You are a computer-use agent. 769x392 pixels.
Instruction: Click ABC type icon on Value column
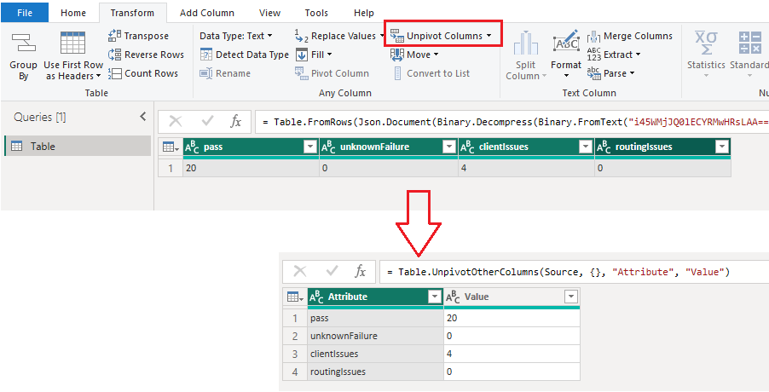click(454, 297)
